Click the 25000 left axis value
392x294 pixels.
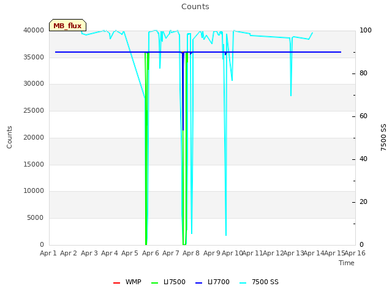(x=34, y=110)
